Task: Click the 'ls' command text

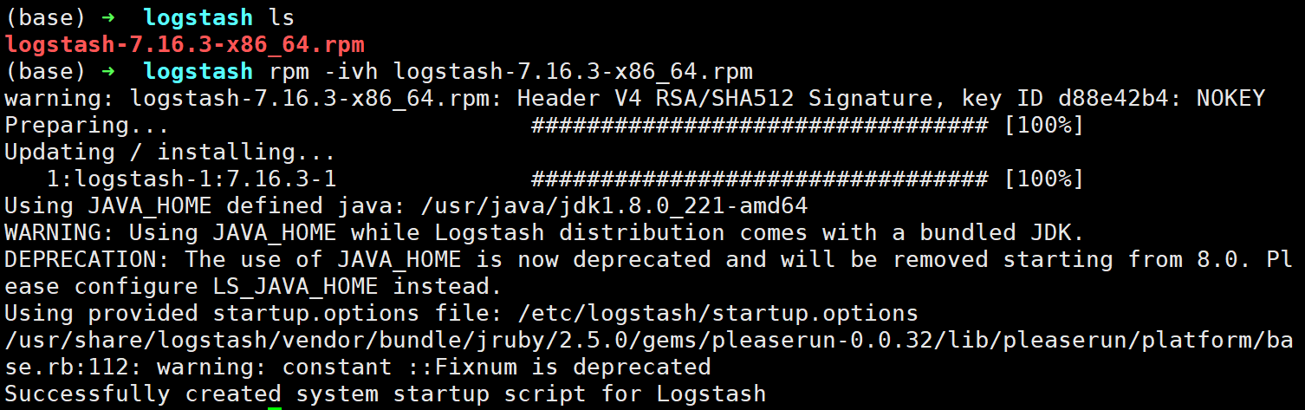Action: coord(281,17)
